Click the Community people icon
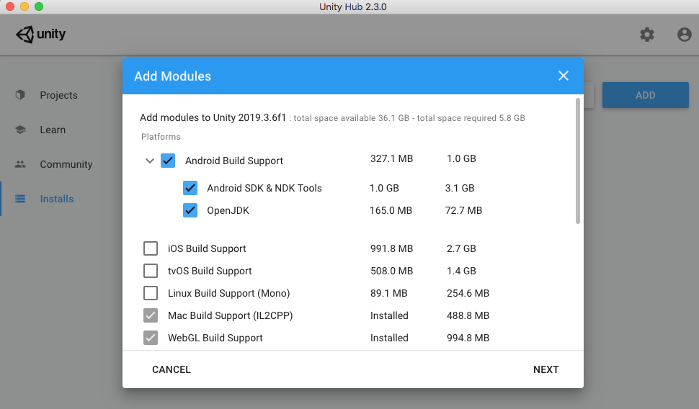 (x=20, y=164)
